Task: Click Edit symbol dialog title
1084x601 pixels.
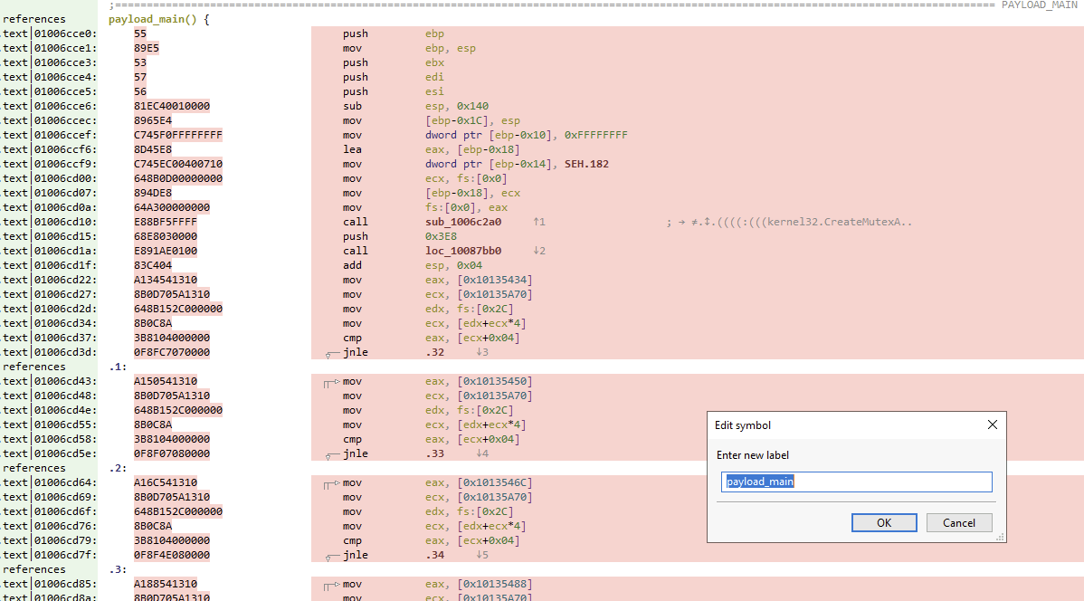Action: click(743, 425)
